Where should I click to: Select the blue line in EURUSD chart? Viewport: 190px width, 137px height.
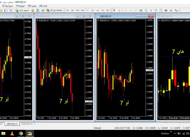point(66,97)
